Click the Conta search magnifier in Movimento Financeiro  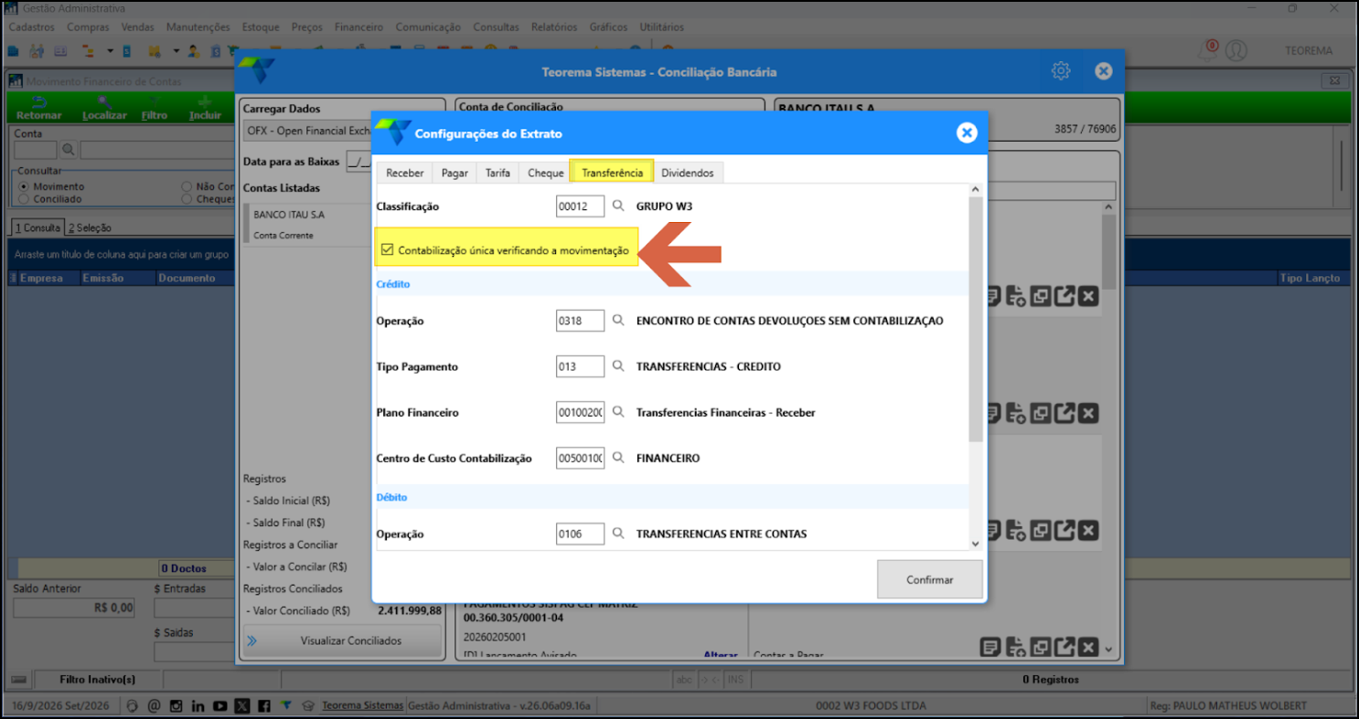coord(68,150)
